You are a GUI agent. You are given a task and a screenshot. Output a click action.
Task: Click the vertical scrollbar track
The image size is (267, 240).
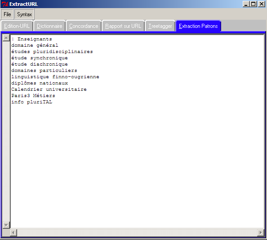point(6,131)
